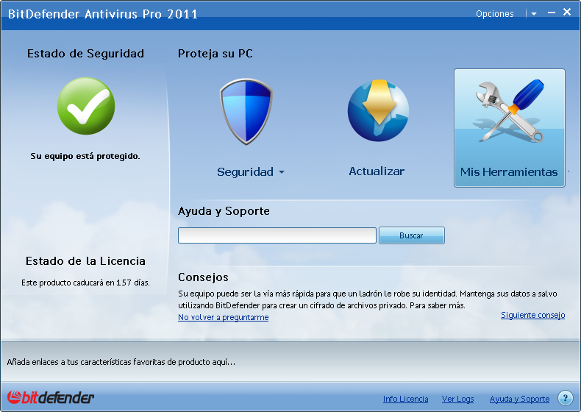
Task: Select the Mis Herramientas label
Action: pos(509,172)
